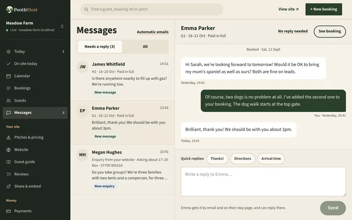Image resolution: width=352 pixels, height=220 pixels.
Task: Click the Messages count badge 3
Action: (x=63, y=113)
